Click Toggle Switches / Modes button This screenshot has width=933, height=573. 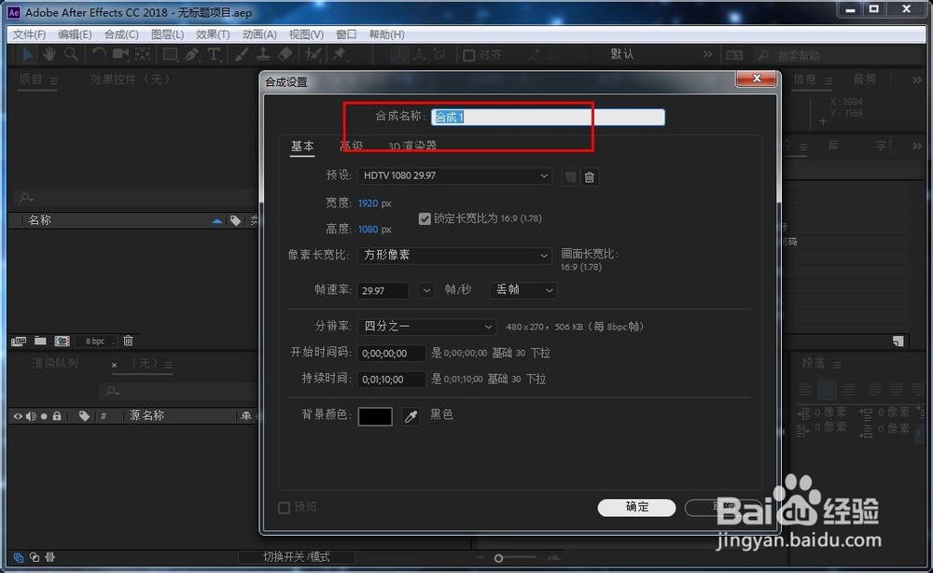click(297, 557)
